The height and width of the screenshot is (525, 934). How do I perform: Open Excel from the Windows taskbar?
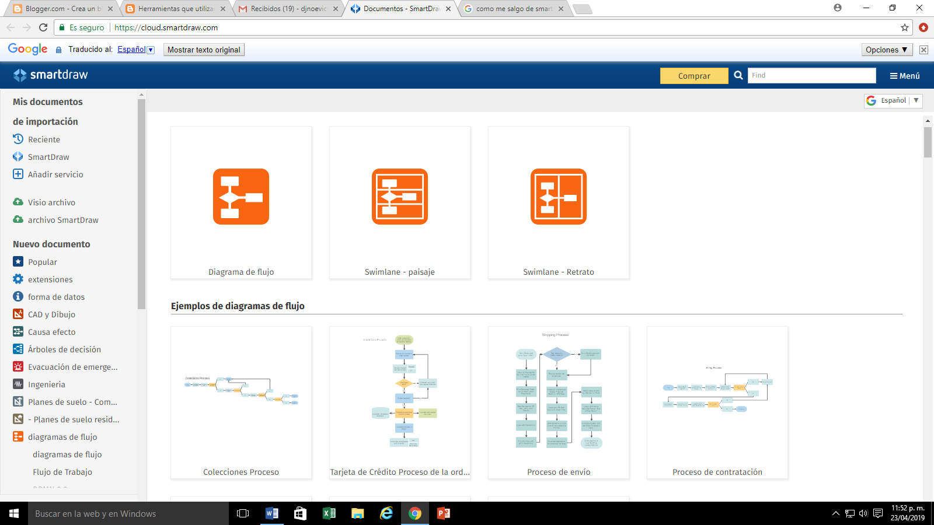coord(329,513)
